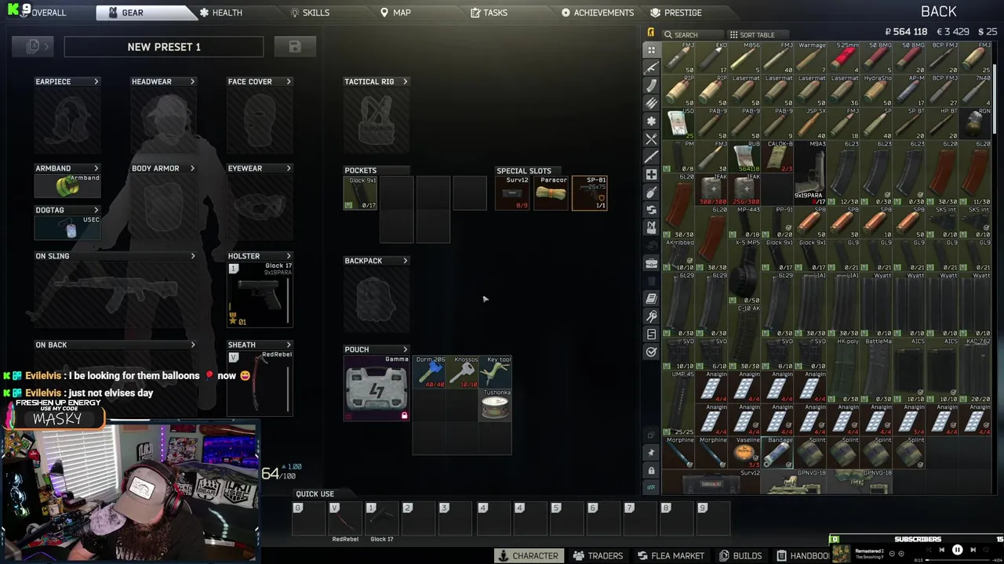Viewport: 1004px width, 564px height.
Task: Switch to the Health tab
Action: click(220, 13)
